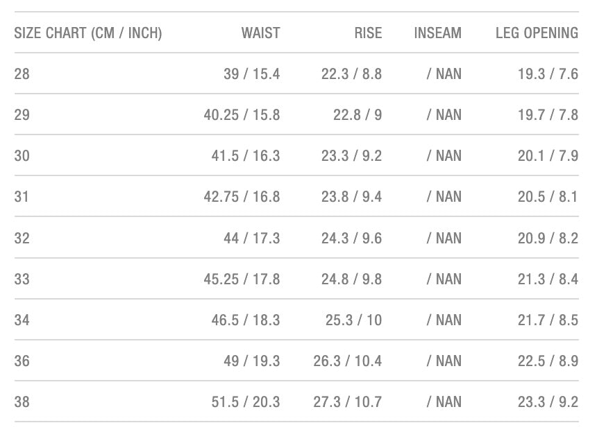597x441 pixels.
Task: Click the SIZE CHART (CM / INCH) header
Action: pos(88,33)
